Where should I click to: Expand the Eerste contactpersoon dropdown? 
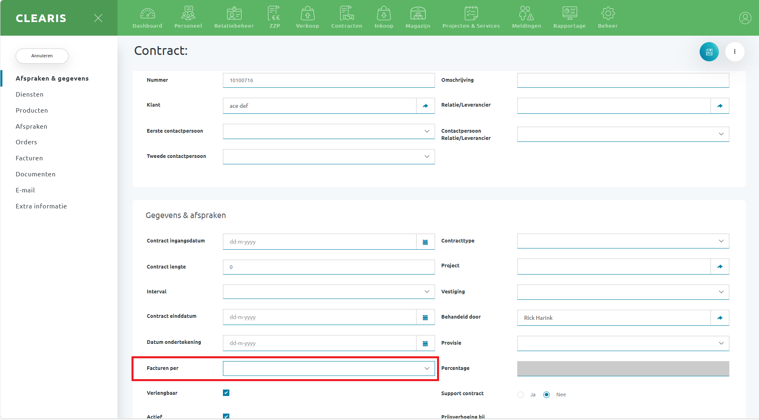328,131
